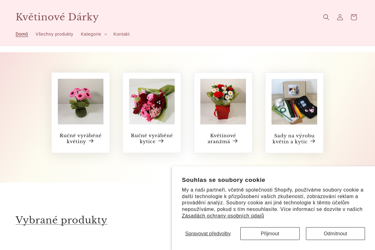
Task: Go to Domů menu item
Action: pyautogui.click(x=22, y=34)
